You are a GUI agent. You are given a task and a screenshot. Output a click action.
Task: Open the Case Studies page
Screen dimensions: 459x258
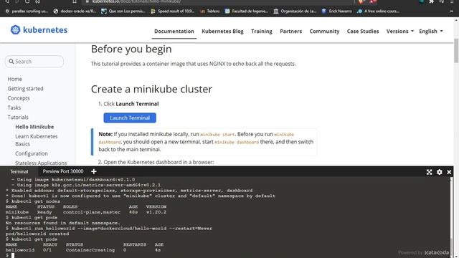pos(363,32)
